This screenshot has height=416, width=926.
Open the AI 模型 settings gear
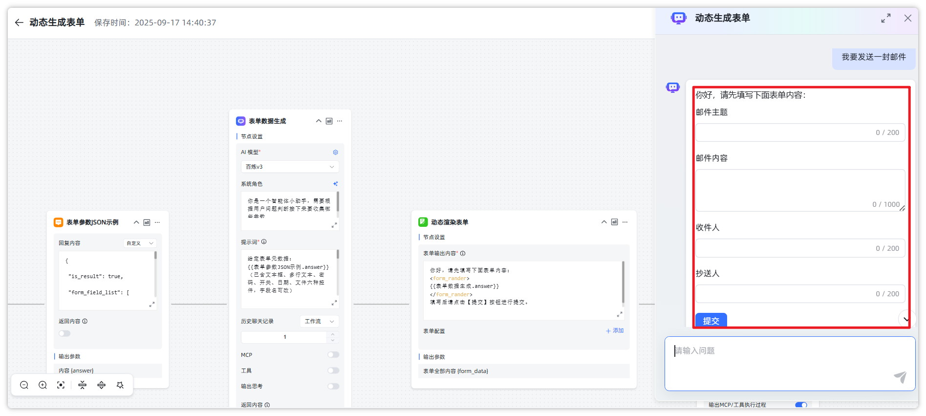(336, 153)
